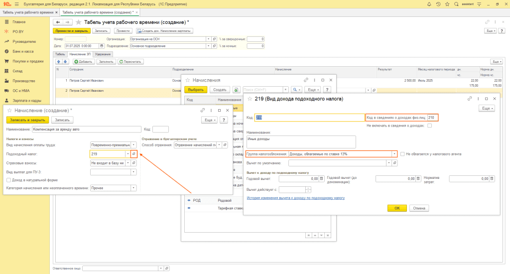
Task: Switch to Удержания tab
Action: (x=103, y=54)
